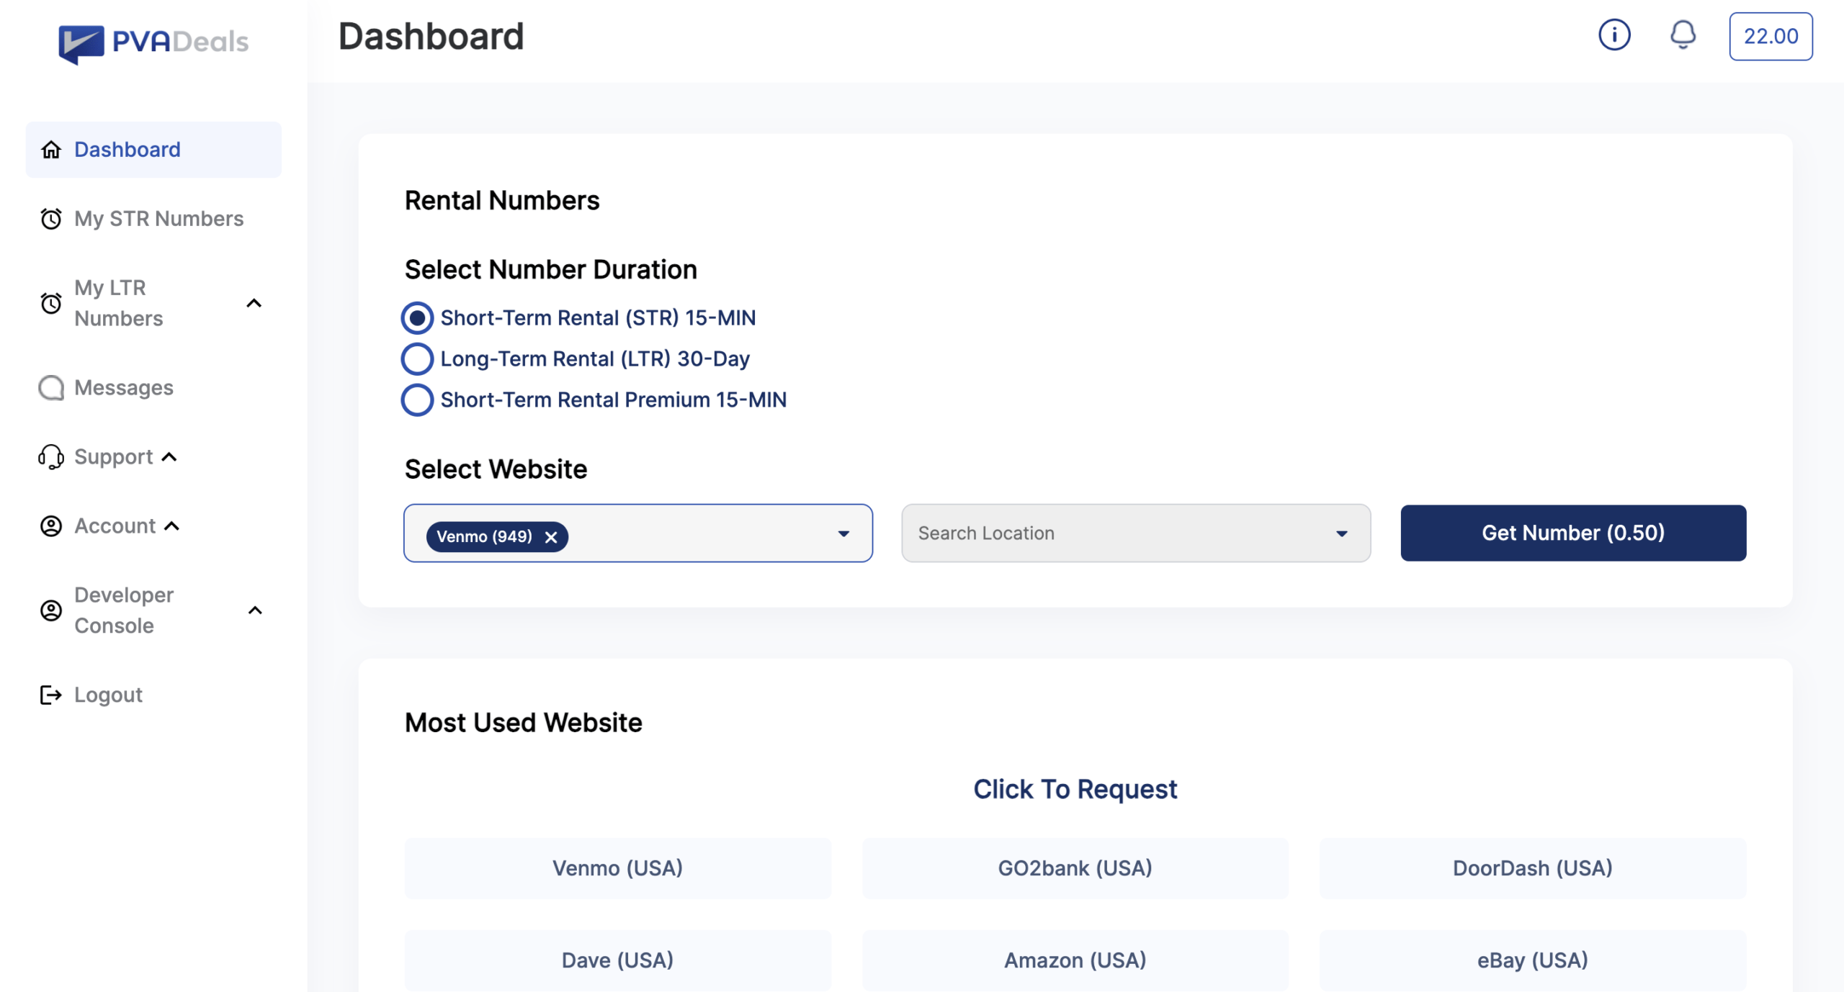The width and height of the screenshot is (1844, 992).
Task: Select Long-Term Rental (LTR) 30-Day option
Action: click(417, 359)
